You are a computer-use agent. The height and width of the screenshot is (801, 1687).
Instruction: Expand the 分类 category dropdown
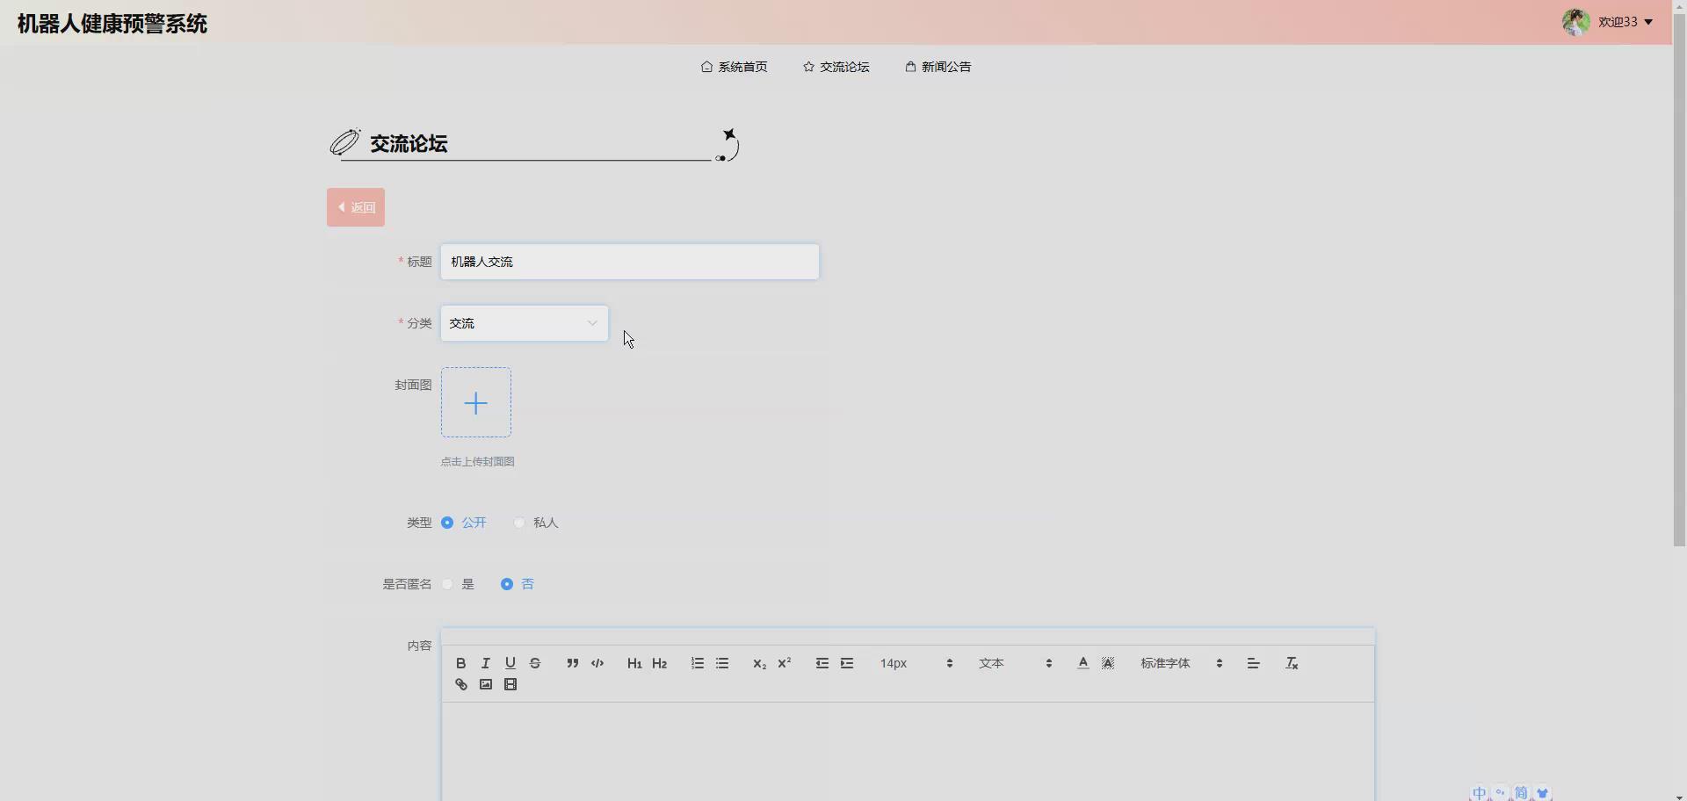(x=525, y=323)
